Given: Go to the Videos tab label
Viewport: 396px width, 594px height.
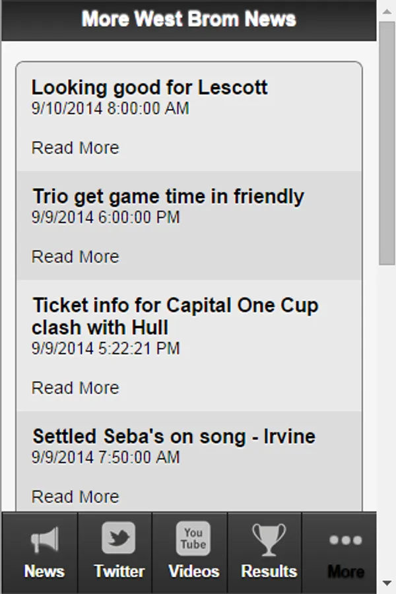Looking at the screenshot, I should click(x=193, y=571).
